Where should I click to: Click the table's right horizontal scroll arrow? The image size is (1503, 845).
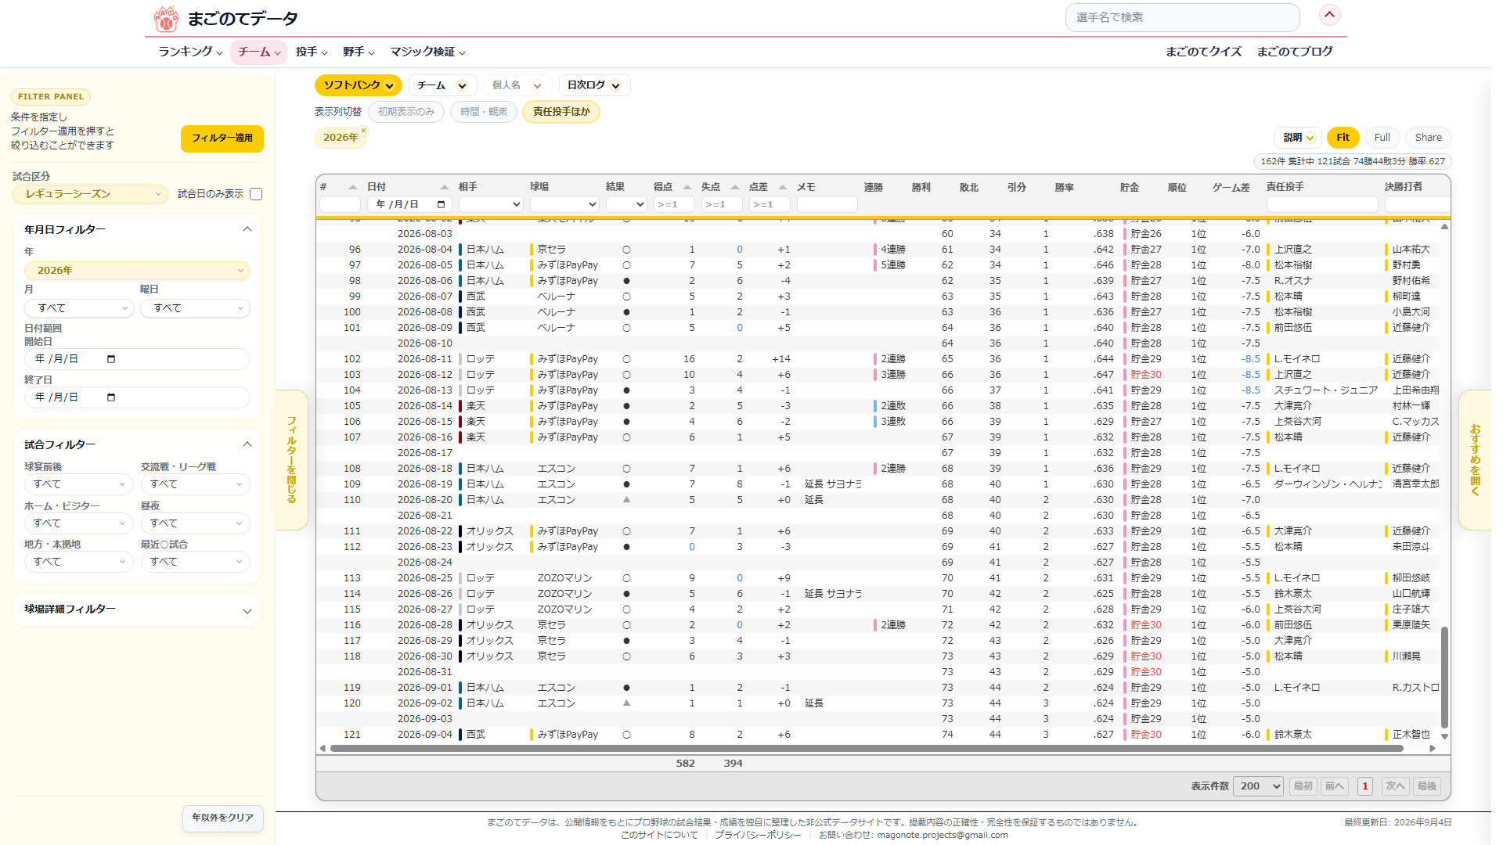1433,749
